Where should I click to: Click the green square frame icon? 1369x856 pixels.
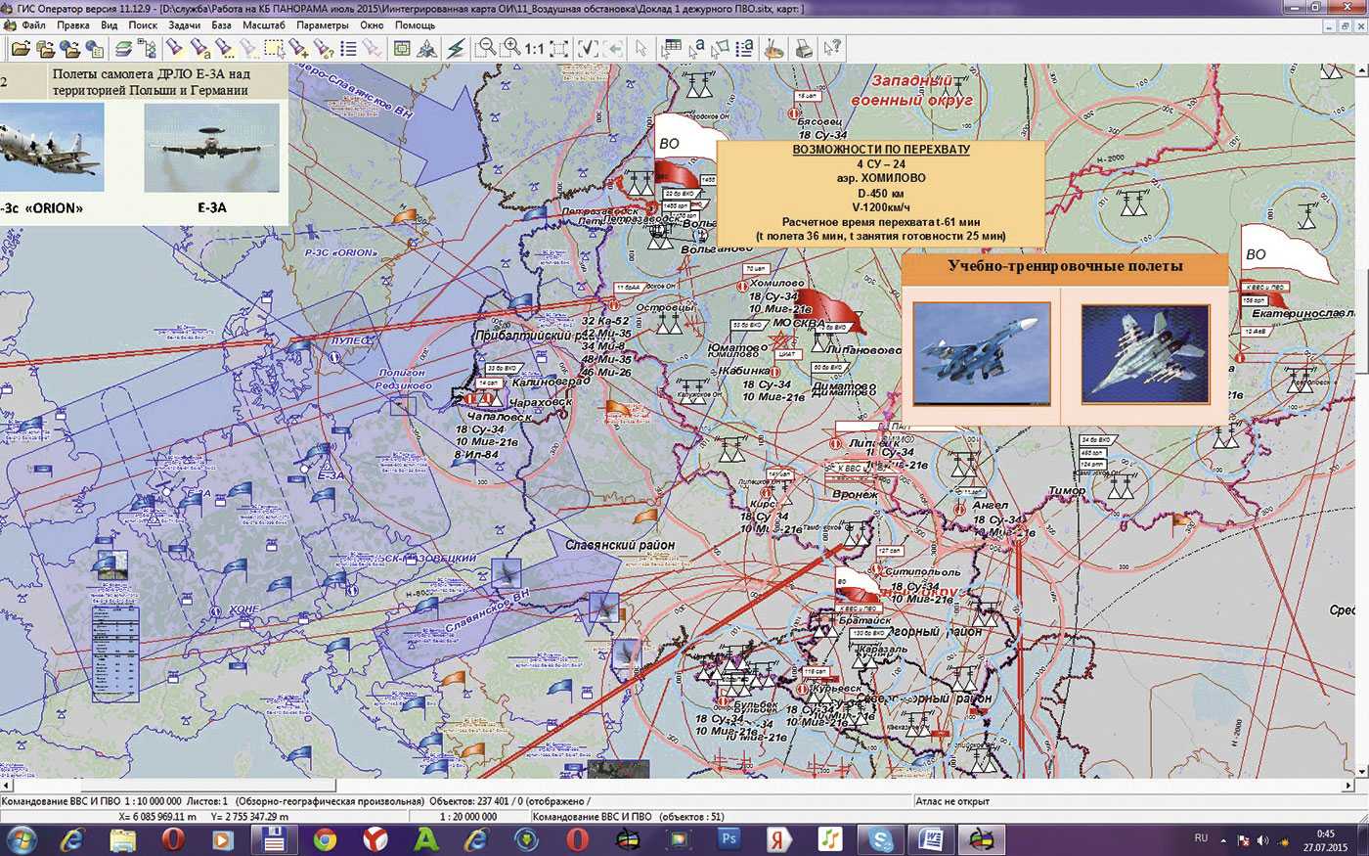pos(402,48)
